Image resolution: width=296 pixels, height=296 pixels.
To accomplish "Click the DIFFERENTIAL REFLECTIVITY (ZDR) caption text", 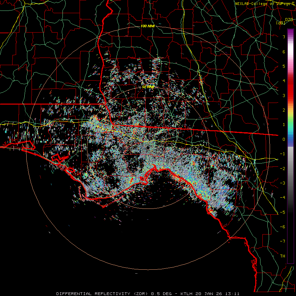I will pos(103,294).
